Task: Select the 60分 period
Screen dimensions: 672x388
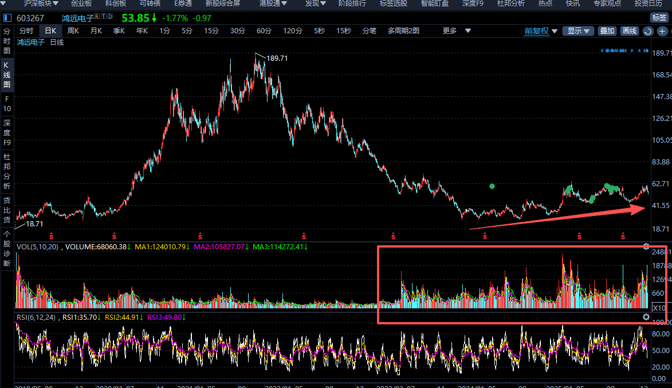Action: tap(264, 31)
